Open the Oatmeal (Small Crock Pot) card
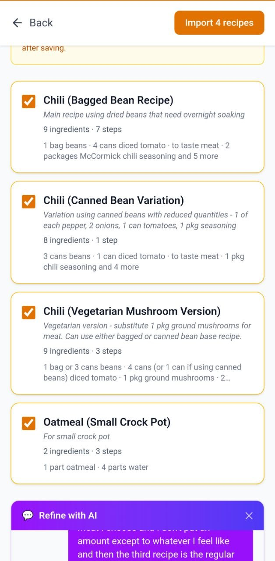The image size is (275, 561). coord(137,443)
